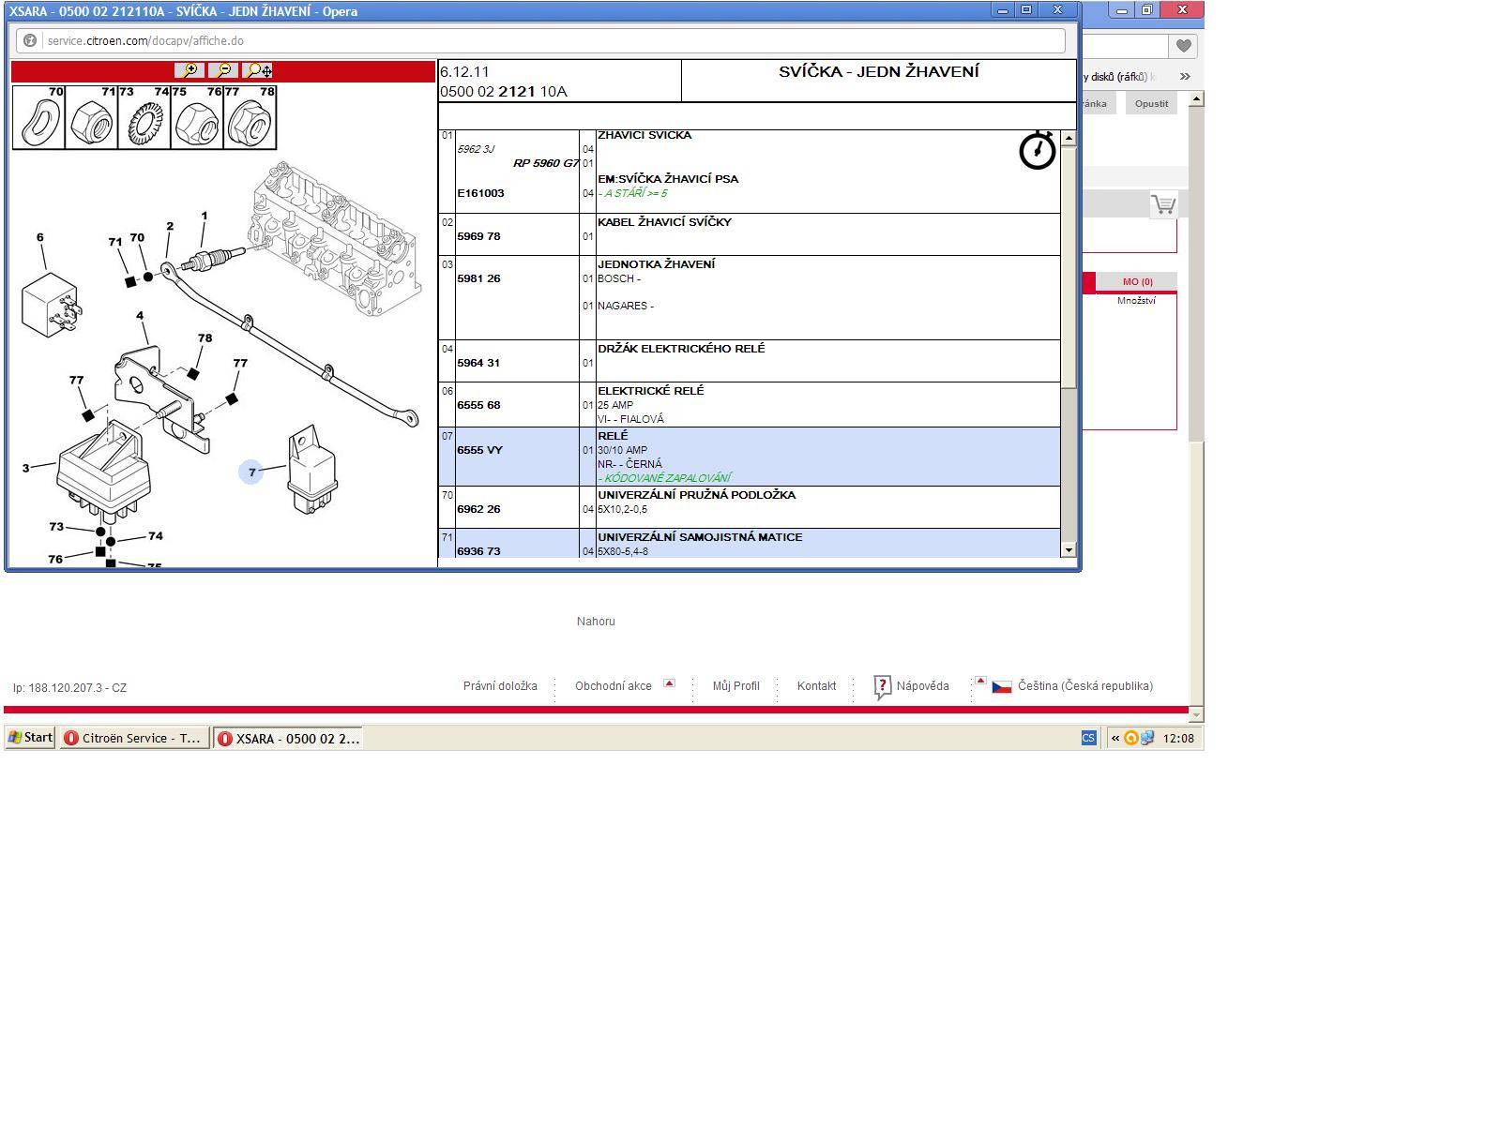This screenshot has width=1501, height=1125.
Task: Open the shopping cart icon
Action: coord(1163,204)
